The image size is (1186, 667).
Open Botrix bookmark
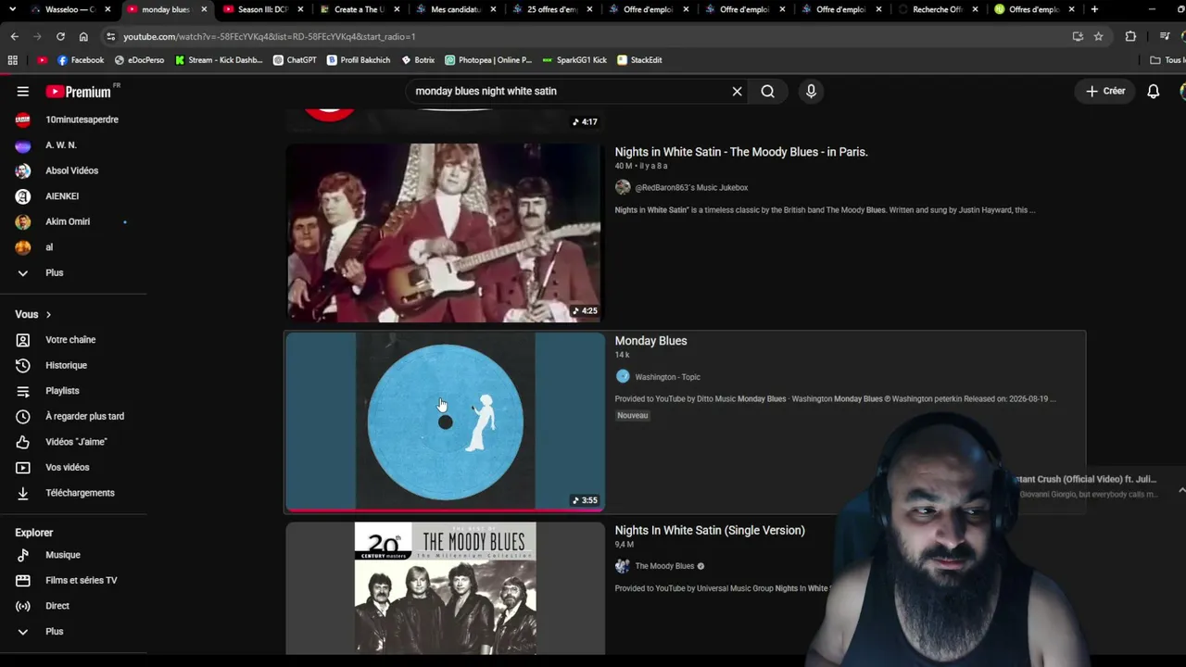click(418, 60)
